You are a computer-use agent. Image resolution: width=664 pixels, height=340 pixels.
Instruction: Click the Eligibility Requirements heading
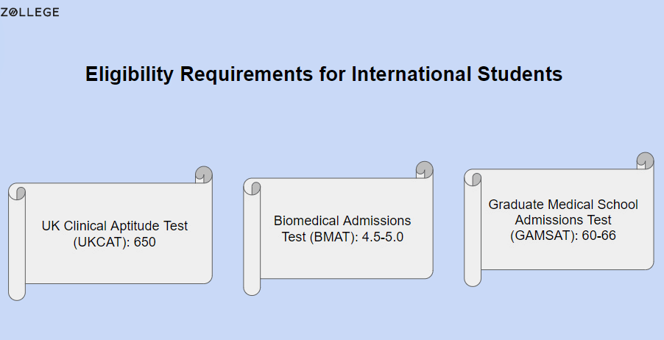point(324,74)
